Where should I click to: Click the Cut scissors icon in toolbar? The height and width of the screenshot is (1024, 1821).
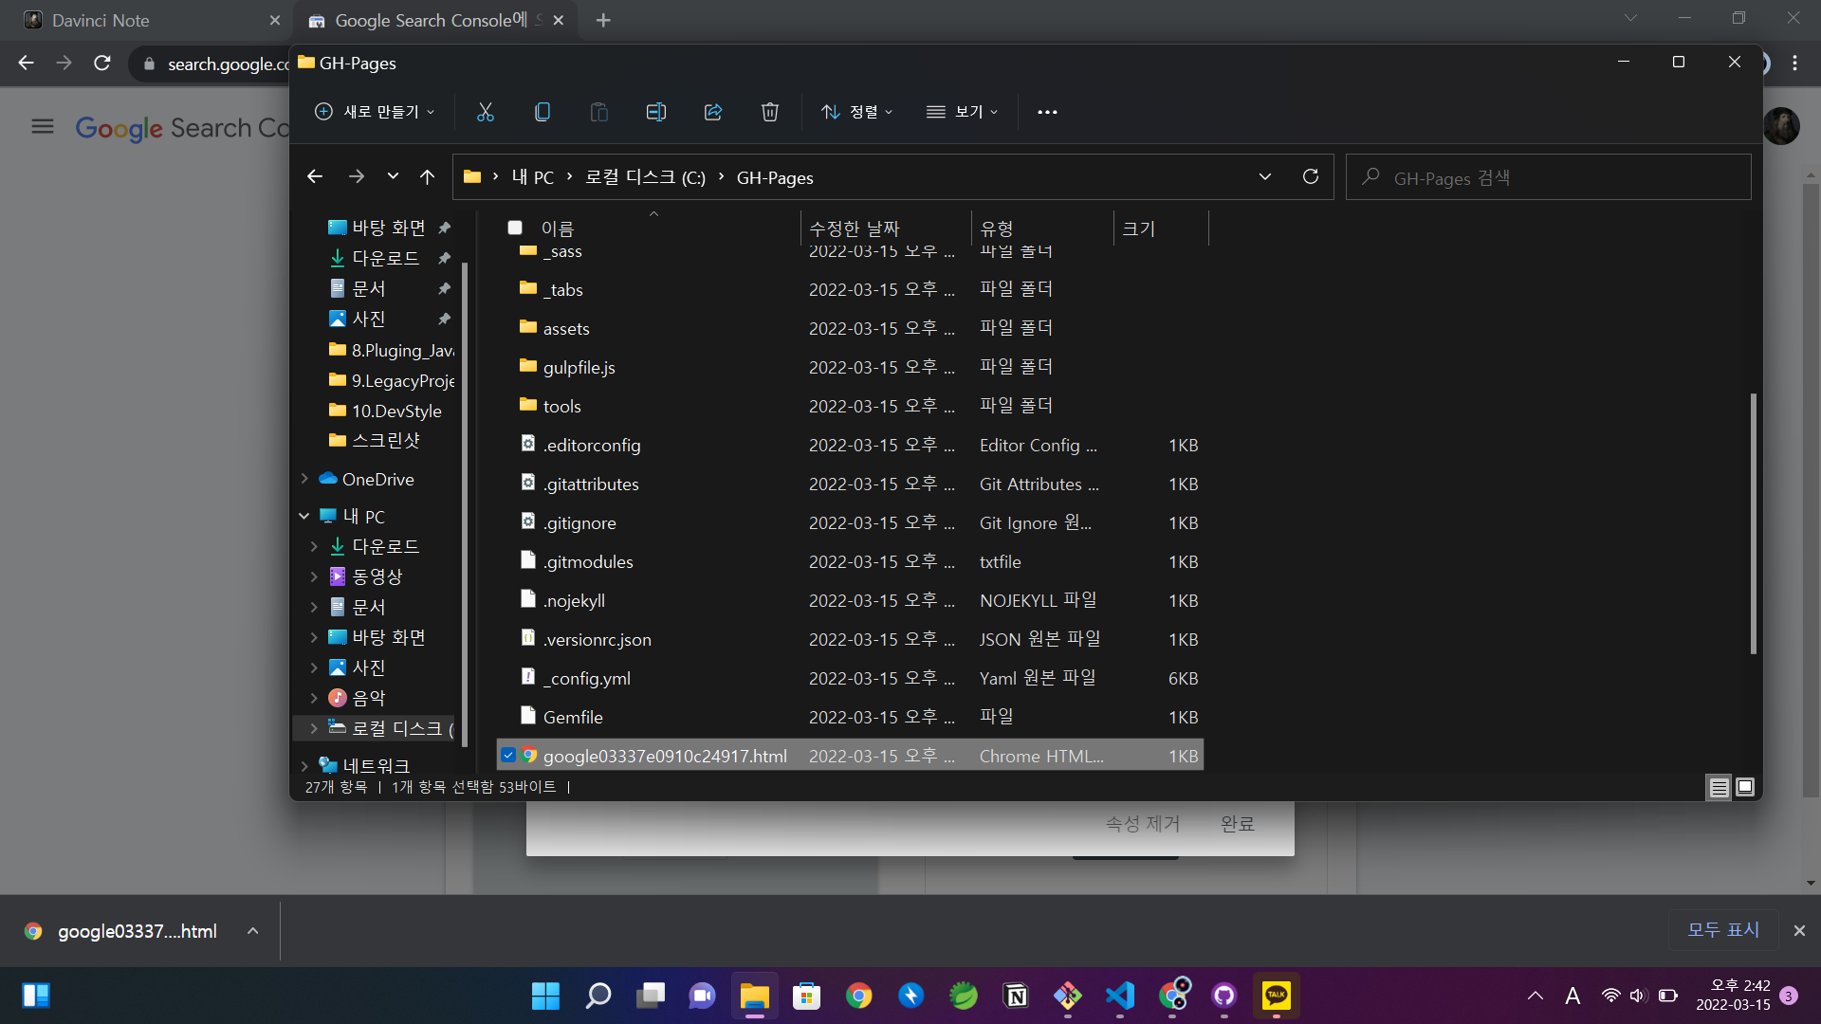tap(485, 112)
